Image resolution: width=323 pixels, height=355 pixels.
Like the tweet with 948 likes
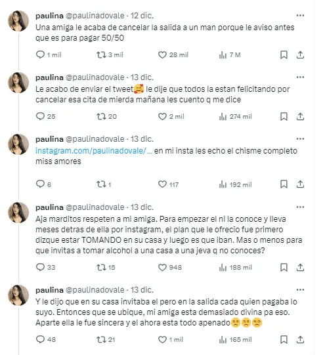(x=162, y=267)
